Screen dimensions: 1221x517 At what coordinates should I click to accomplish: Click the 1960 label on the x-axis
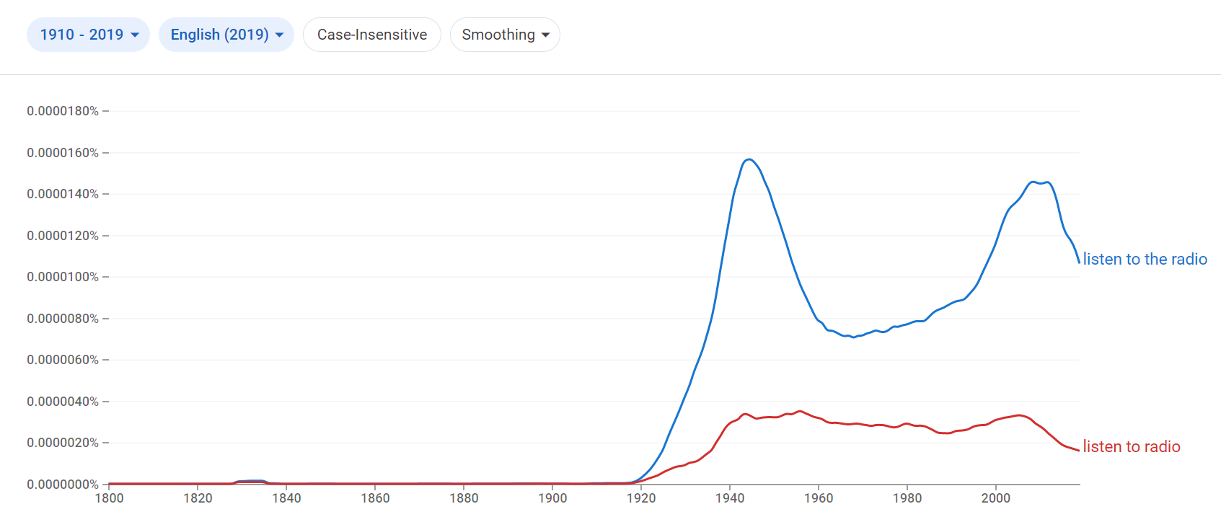pyautogui.click(x=820, y=498)
